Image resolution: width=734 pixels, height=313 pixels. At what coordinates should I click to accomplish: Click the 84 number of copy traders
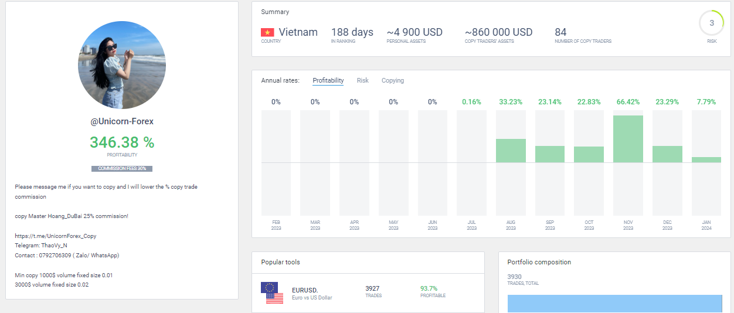coord(560,32)
